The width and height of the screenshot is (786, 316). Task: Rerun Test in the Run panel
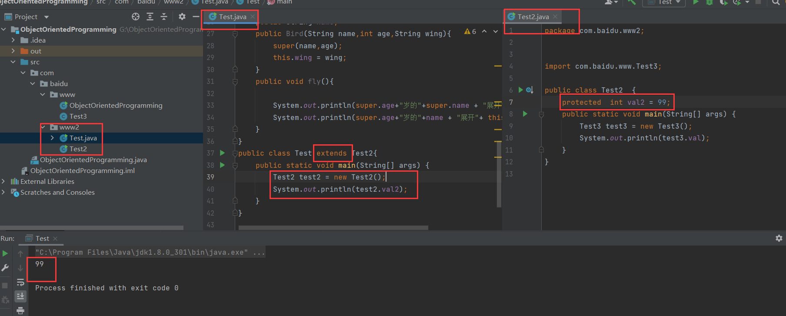(5, 253)
